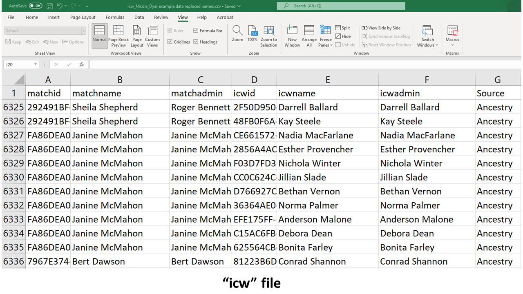The image size is (523, 294).
Task: Set zoom to 100%
Action: (x=253, y=34)
